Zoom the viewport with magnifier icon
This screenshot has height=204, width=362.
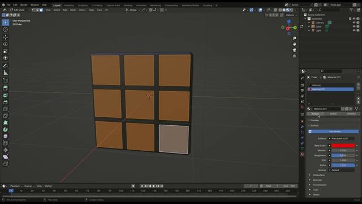click(294, 38)
